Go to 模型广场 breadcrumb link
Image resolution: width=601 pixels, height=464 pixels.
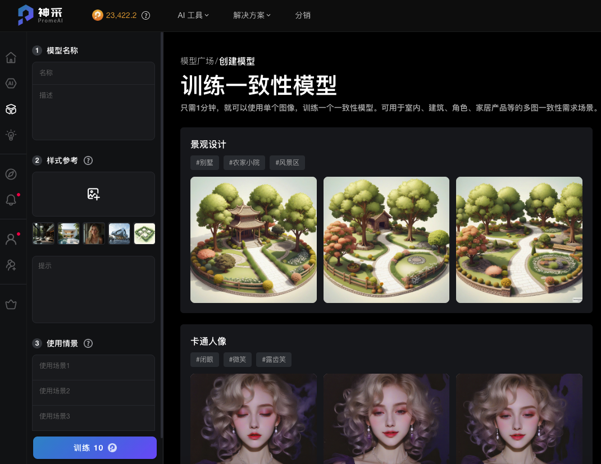coord(197,61)
